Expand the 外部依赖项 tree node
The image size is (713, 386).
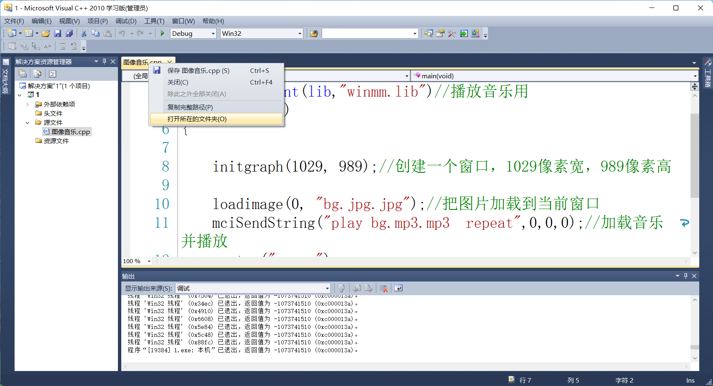[x=28, y=105]
